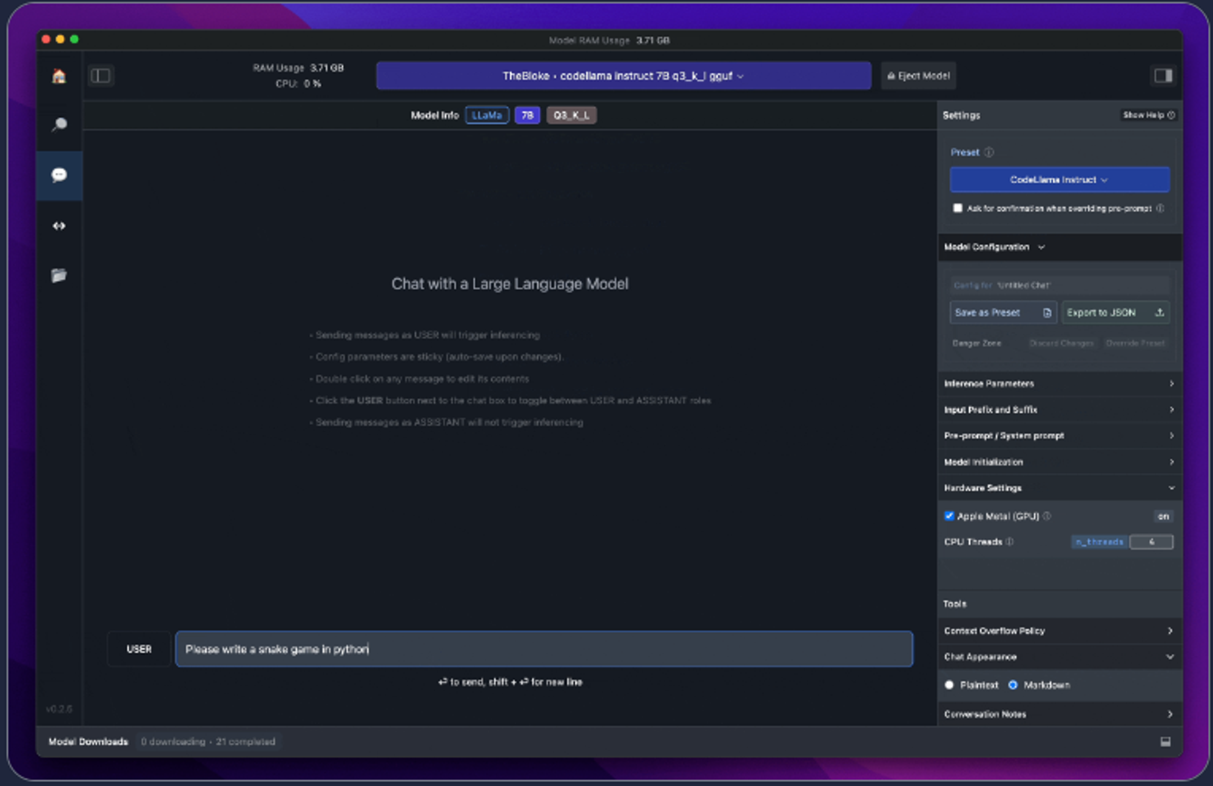Click the Save as Preset button
Screen dimensions: 1213x786
(x=1003, y=312)
